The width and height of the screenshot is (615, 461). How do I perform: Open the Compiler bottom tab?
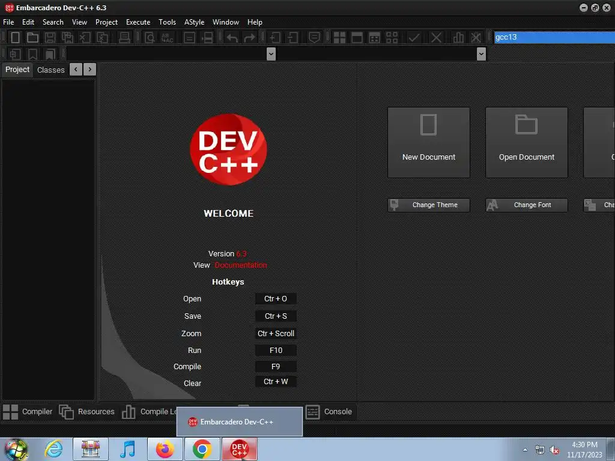(28, 412)
